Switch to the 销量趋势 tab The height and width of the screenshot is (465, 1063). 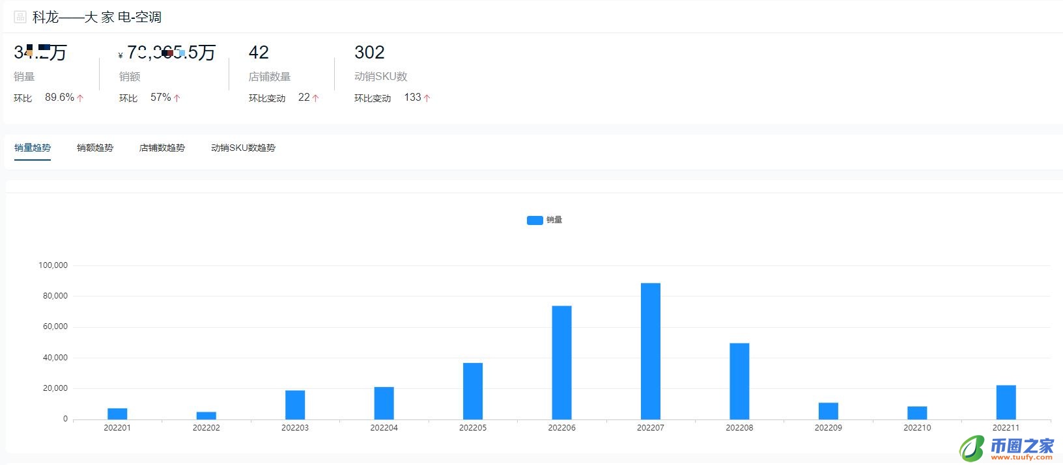pyautogui.click(x=33, y=148)
